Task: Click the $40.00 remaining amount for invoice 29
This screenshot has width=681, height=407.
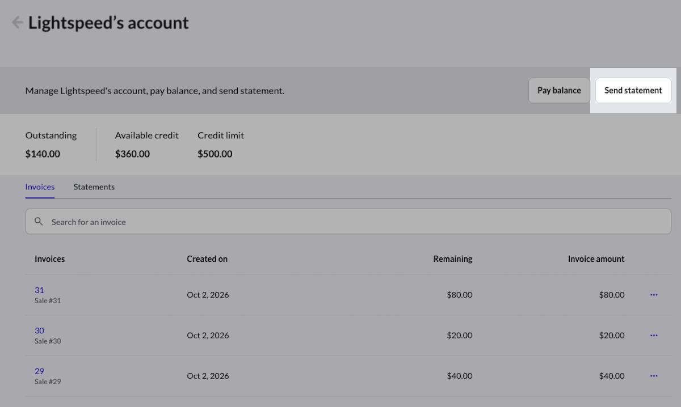Action: [460, 376]
